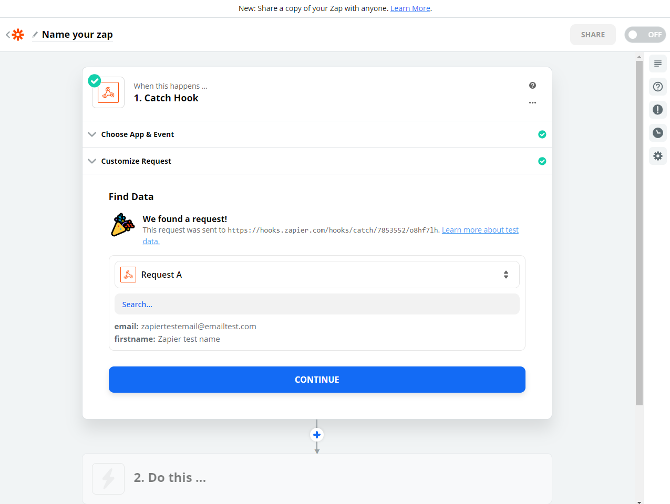Click the help question mark in step header

(x=532, y=86)
